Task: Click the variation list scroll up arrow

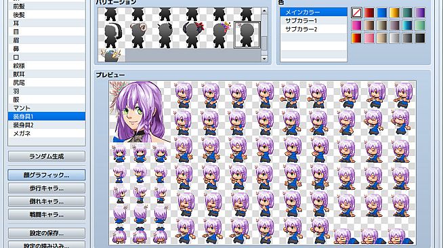Action: click(x=264, y=11)
